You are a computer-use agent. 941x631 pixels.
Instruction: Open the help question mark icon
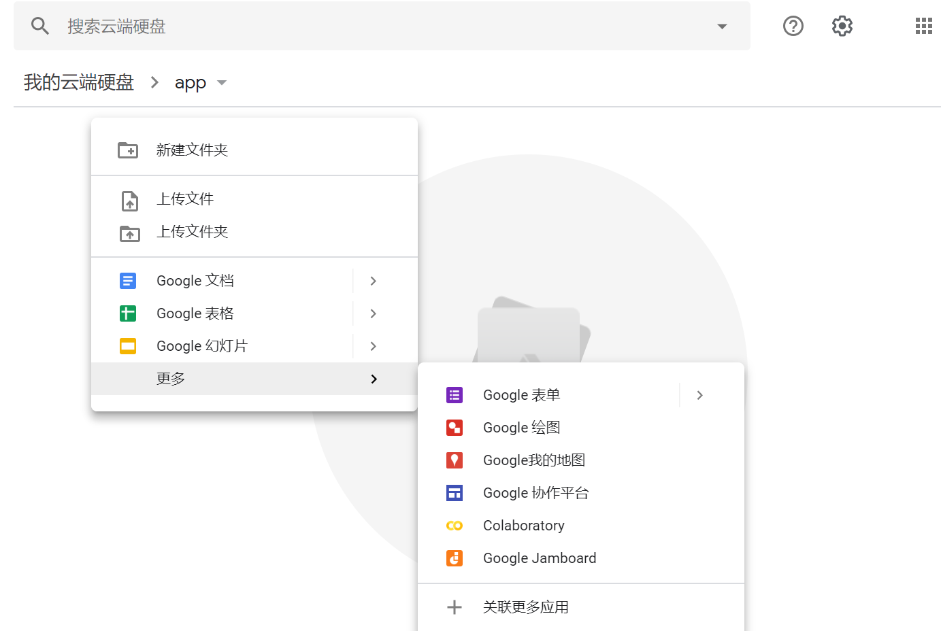coord(793,26)
